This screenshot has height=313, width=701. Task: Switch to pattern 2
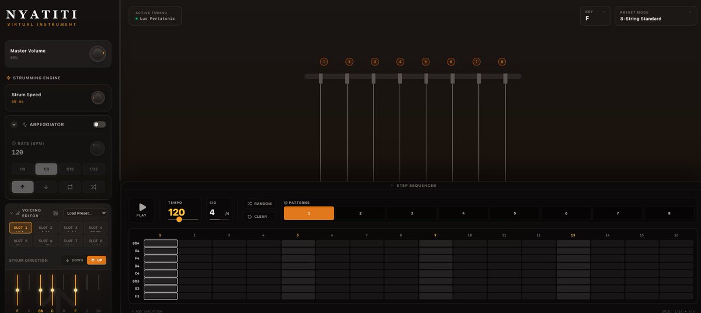[x=360, y=213]
